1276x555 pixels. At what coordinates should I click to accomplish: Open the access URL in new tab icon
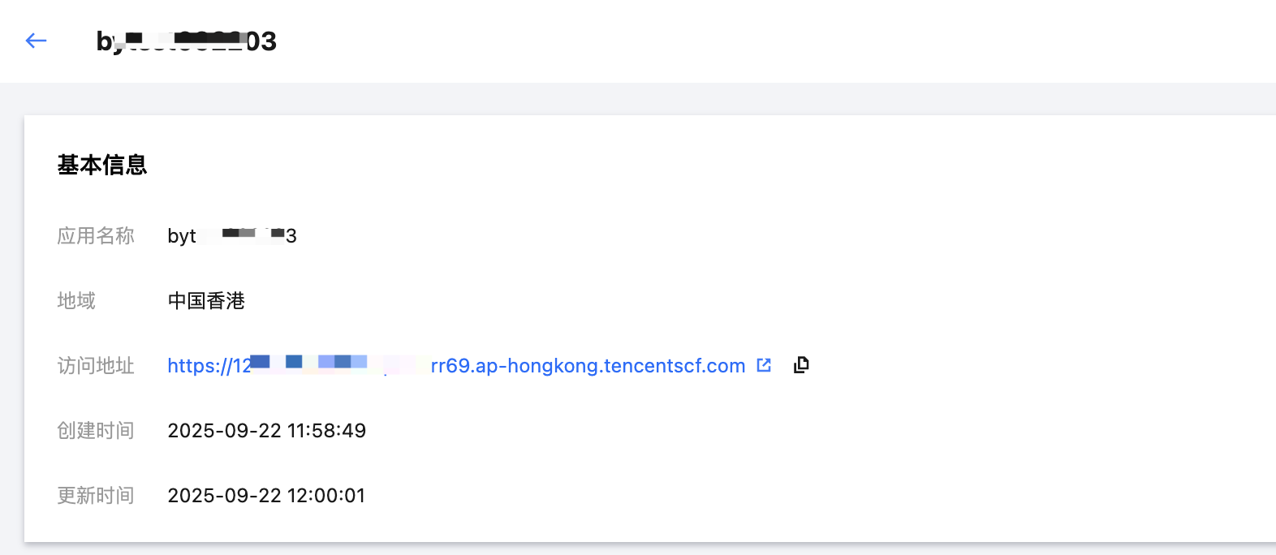point(764,365)
